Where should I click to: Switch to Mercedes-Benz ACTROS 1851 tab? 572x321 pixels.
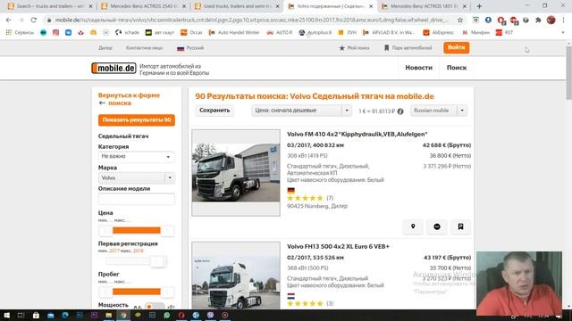[x=423, y=6]
